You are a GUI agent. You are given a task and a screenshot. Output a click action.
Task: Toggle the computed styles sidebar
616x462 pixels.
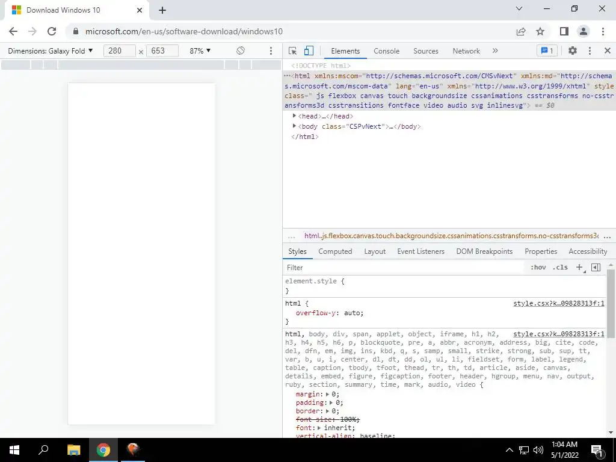pos(596,267)
